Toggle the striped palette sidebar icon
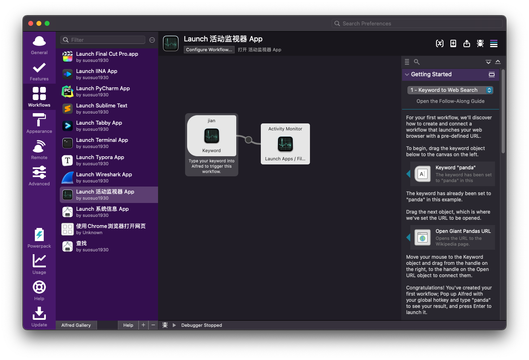529x360 pixels. (x=494, y=43)
